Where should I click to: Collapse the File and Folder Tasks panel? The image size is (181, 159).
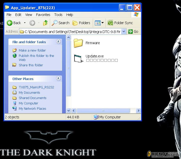[58, 41]
